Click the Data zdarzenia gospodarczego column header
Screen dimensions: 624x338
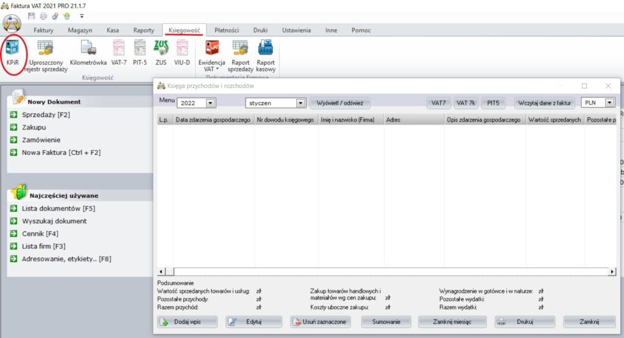(x=213, y=120)
